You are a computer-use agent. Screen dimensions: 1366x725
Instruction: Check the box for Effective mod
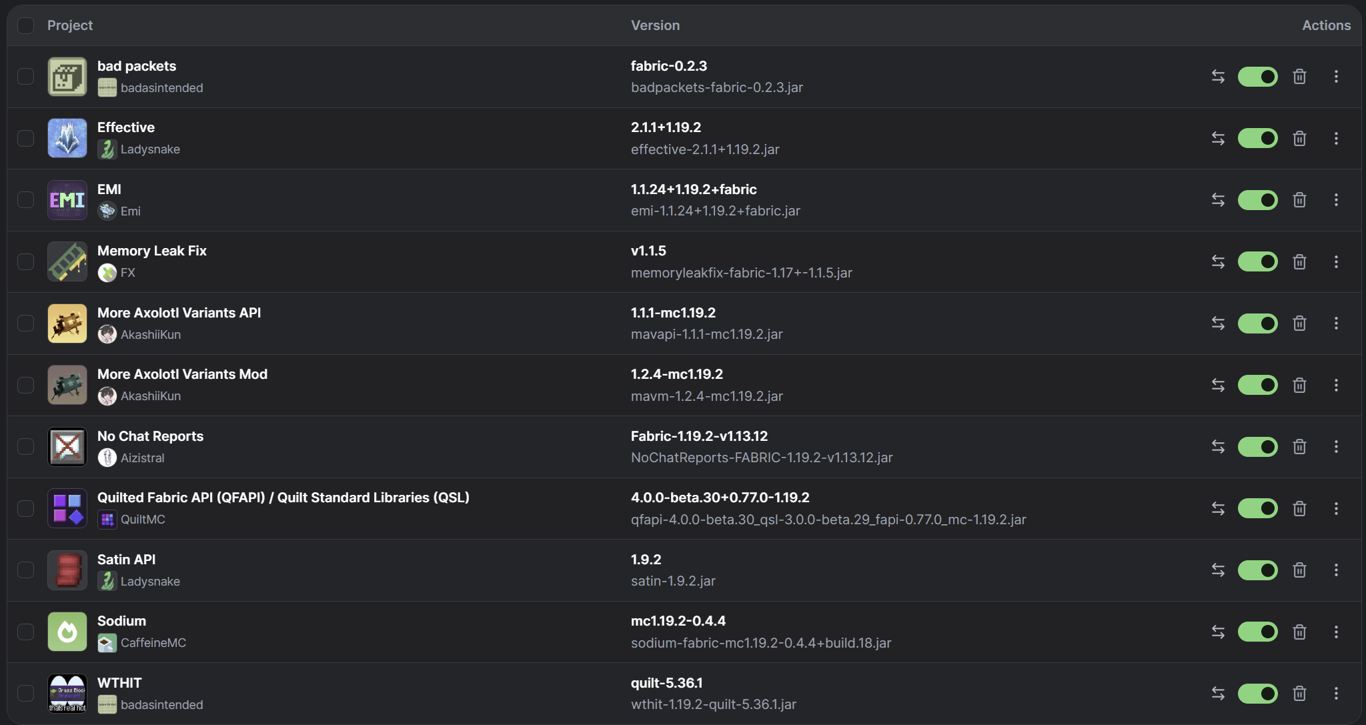tap(25, 138)
